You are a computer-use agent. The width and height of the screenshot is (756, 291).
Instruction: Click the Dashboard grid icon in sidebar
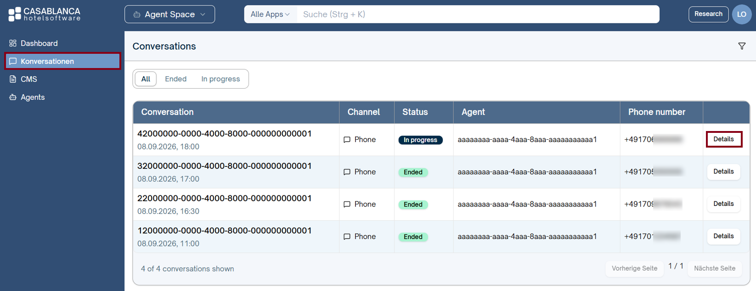(x=13, y=43)
